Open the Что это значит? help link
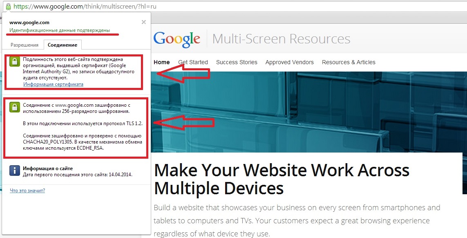Viewport: 467px width, 238px height. tap(27, 191)
